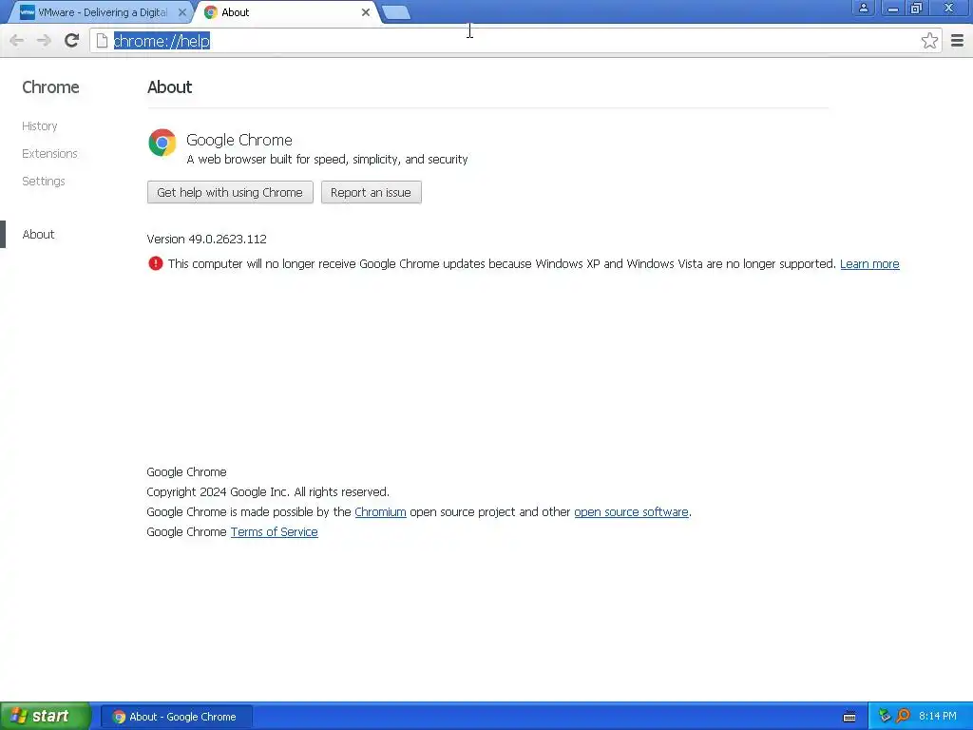This screenshot has height=730, width=973.
Task: Click Get help with using Chrome
Action: tap(230, 192)
